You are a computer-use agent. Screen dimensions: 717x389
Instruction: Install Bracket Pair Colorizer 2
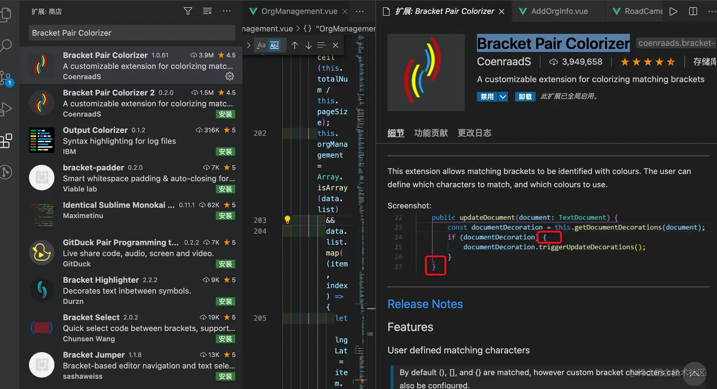225,114
